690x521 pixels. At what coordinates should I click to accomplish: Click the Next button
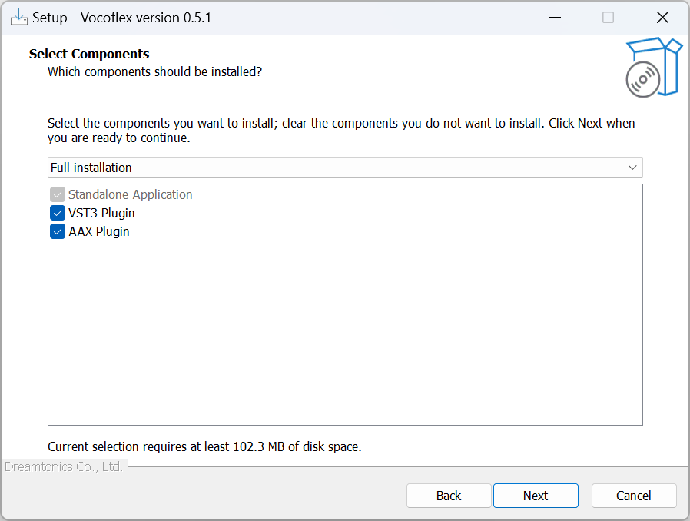536,496
